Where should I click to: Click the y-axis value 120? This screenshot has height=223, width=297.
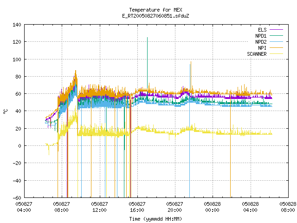pyautogui.click(x=17, y=42)
